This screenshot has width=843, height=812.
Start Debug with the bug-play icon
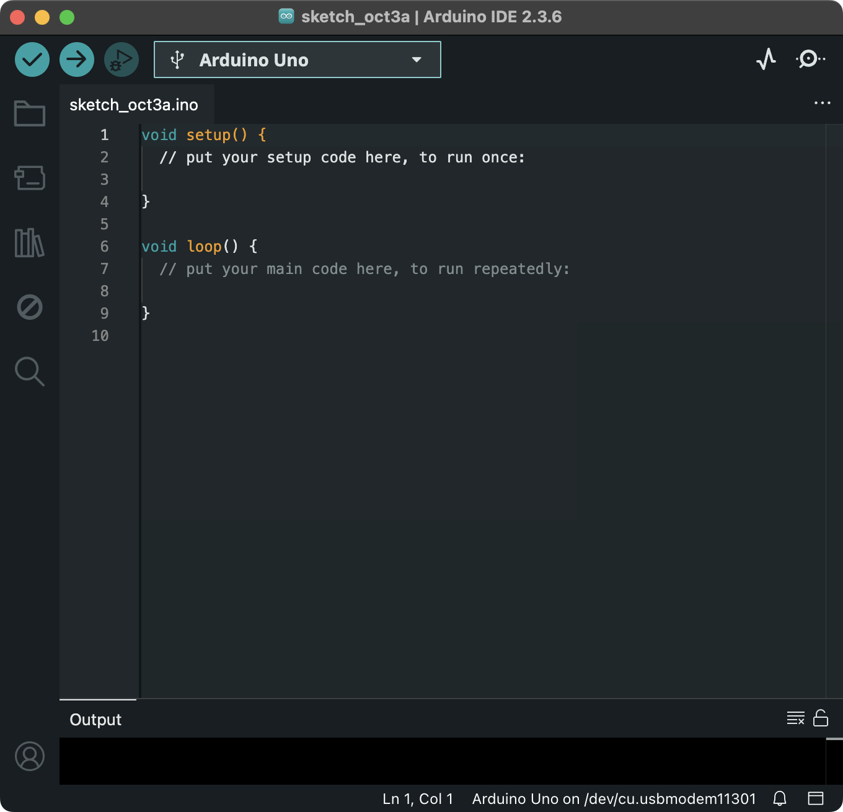(x=121, y=60)
